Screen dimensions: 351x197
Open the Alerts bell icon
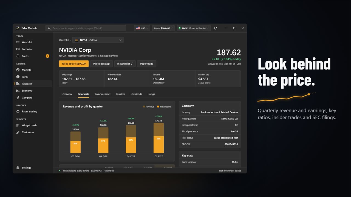click(x=18, y=56)
